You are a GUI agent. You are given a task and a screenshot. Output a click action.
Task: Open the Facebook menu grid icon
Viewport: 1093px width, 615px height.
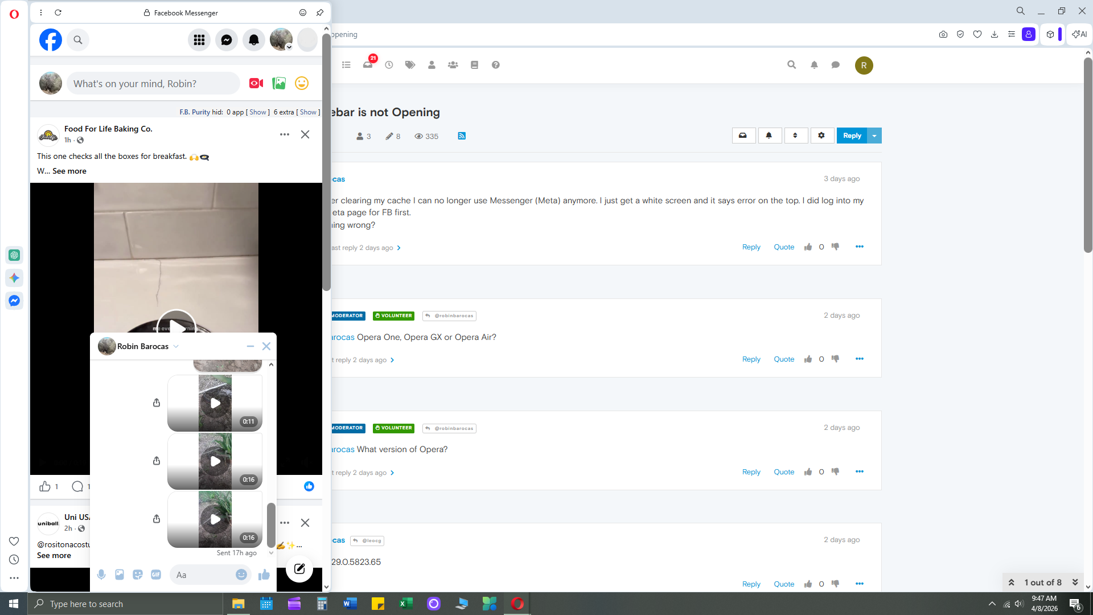[x=199, y=40]
